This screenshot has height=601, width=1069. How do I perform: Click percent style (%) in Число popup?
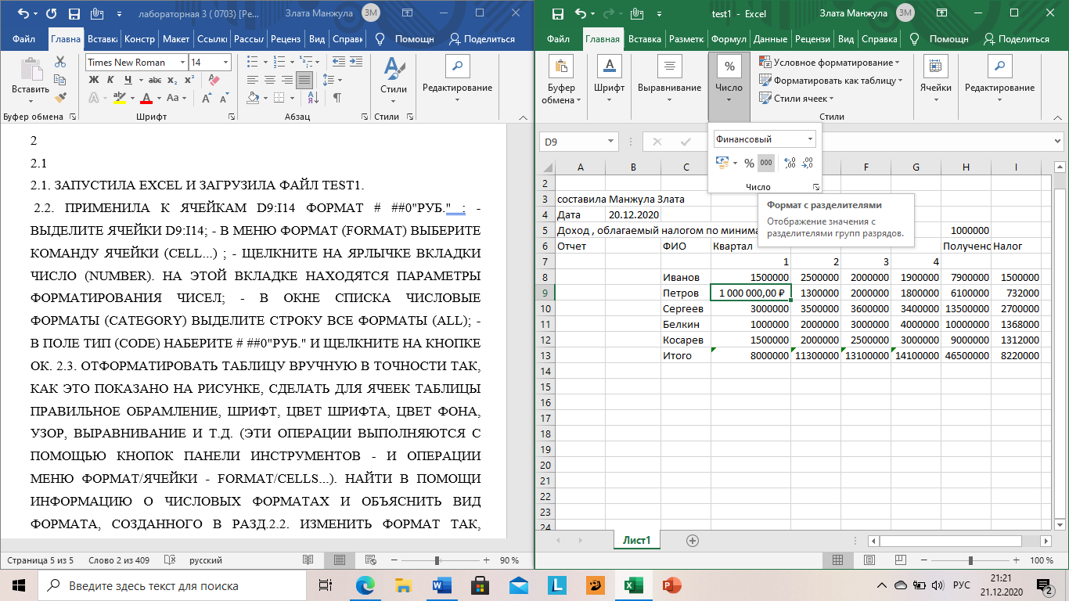(749, 163)
